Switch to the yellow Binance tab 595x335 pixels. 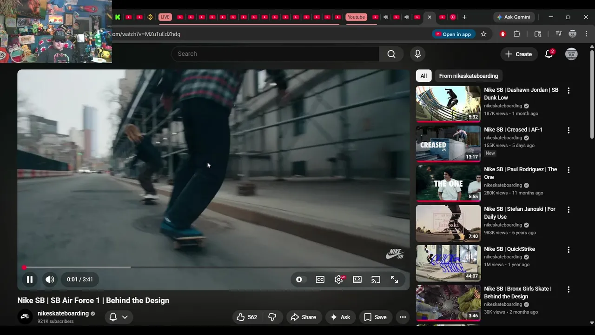click(x=150, y=17)
